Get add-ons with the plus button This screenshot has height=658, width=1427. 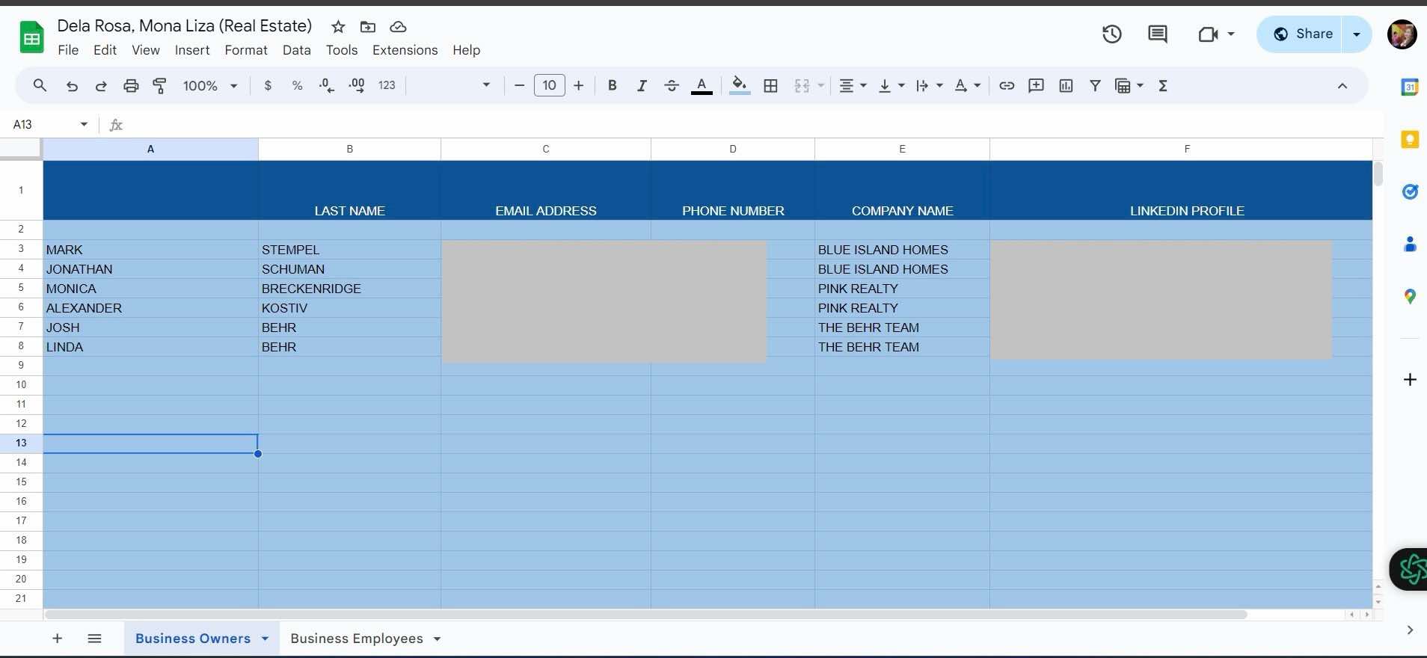click(x=1410, y=380)
